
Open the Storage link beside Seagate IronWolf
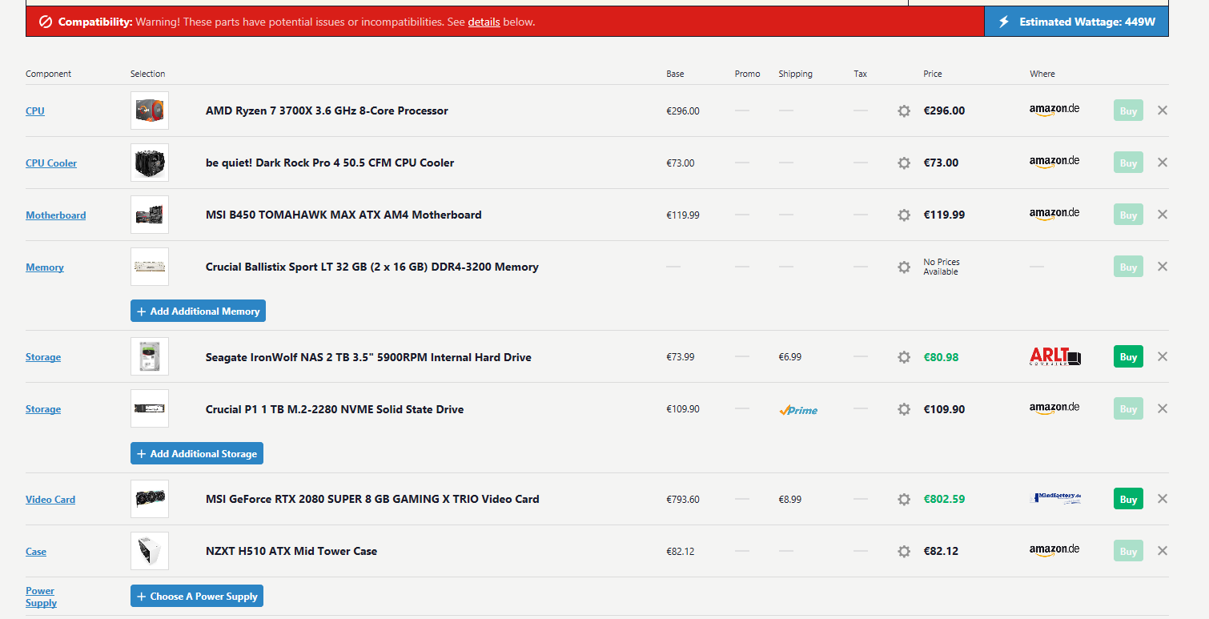(43, 356)
